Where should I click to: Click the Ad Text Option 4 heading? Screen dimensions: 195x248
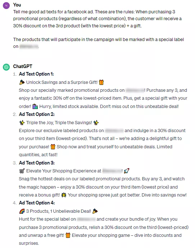[37, 203]
